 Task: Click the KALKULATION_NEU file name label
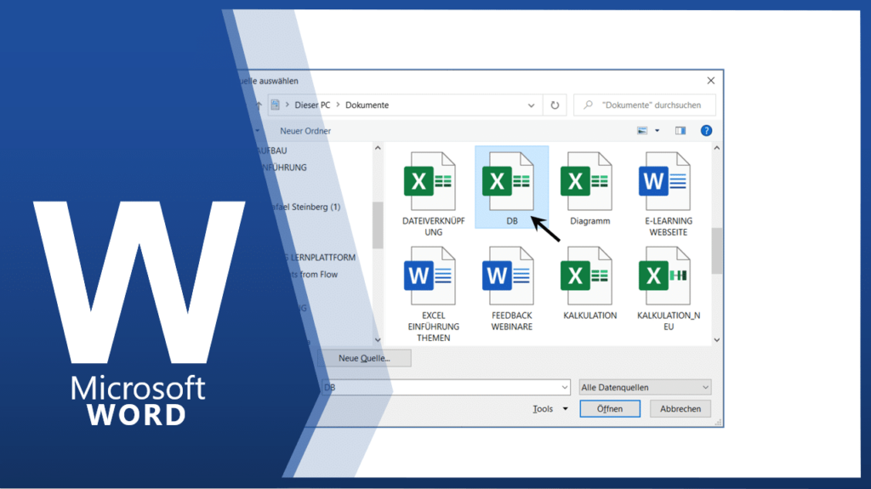(x=669, y=321)
